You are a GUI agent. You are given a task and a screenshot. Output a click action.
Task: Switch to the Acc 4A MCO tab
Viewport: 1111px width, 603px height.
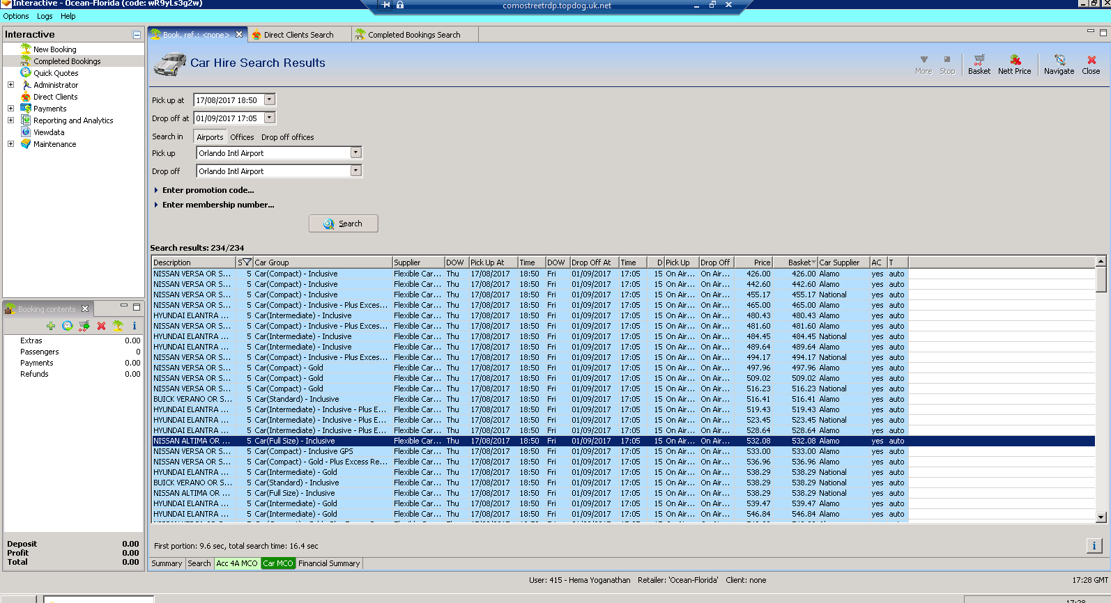[237, 563]
